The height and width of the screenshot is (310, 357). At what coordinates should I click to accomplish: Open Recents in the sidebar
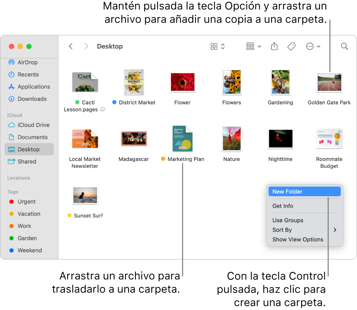29,75
